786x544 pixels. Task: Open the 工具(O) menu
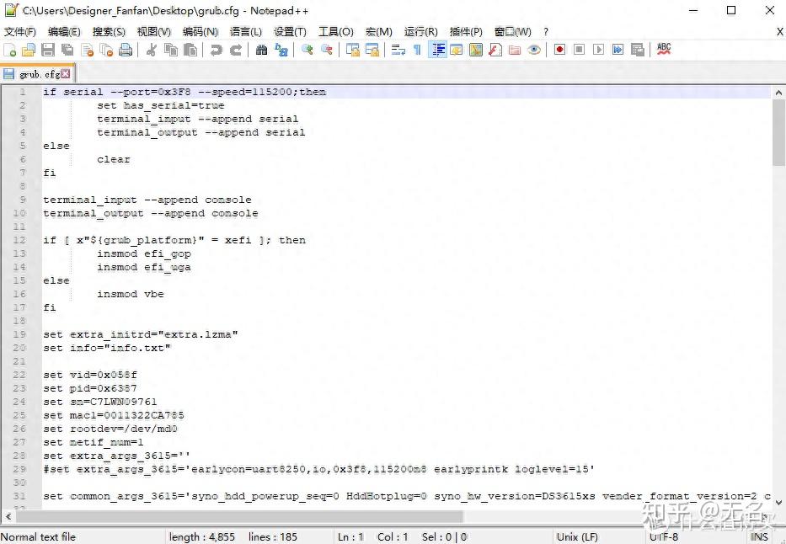[336, 31]
